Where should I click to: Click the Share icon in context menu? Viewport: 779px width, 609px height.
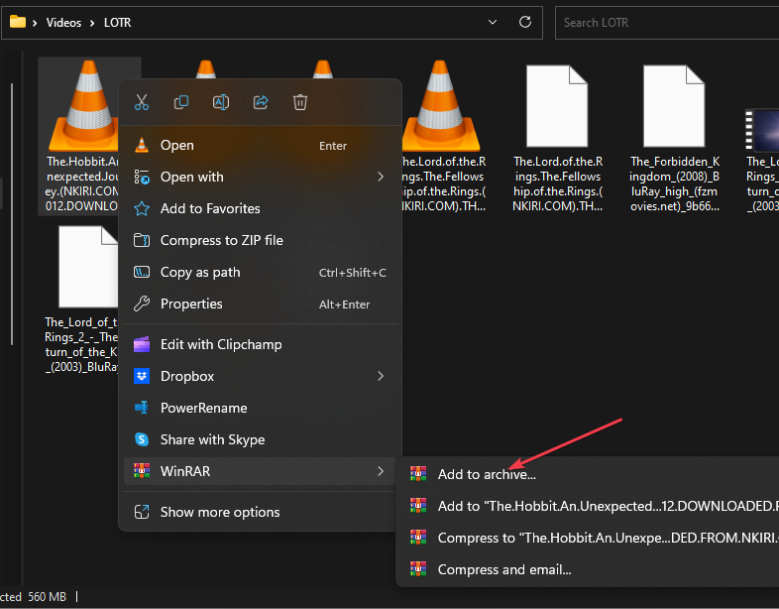point(261,102)
